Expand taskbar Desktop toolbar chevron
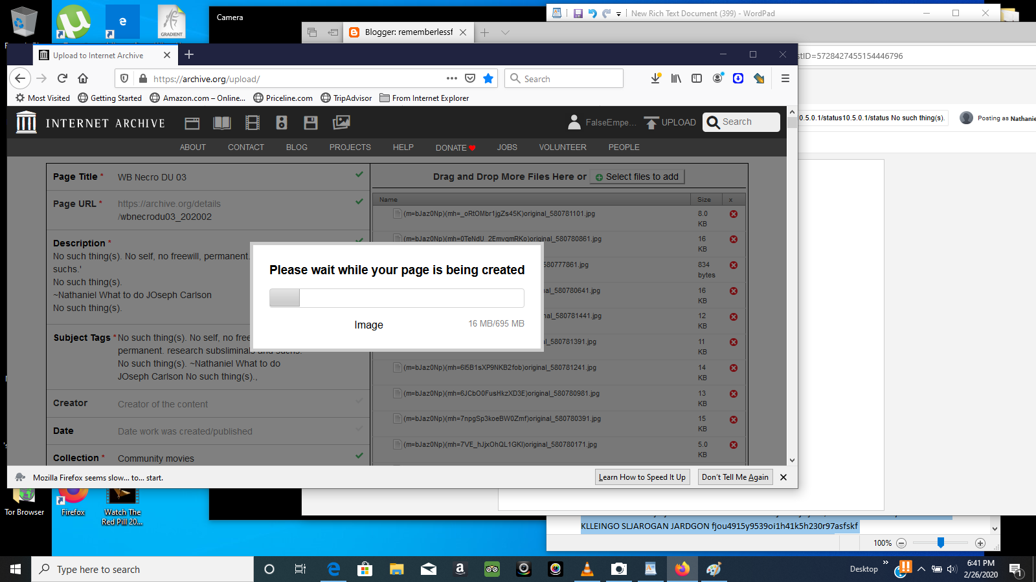 click(x=886, y=563)
